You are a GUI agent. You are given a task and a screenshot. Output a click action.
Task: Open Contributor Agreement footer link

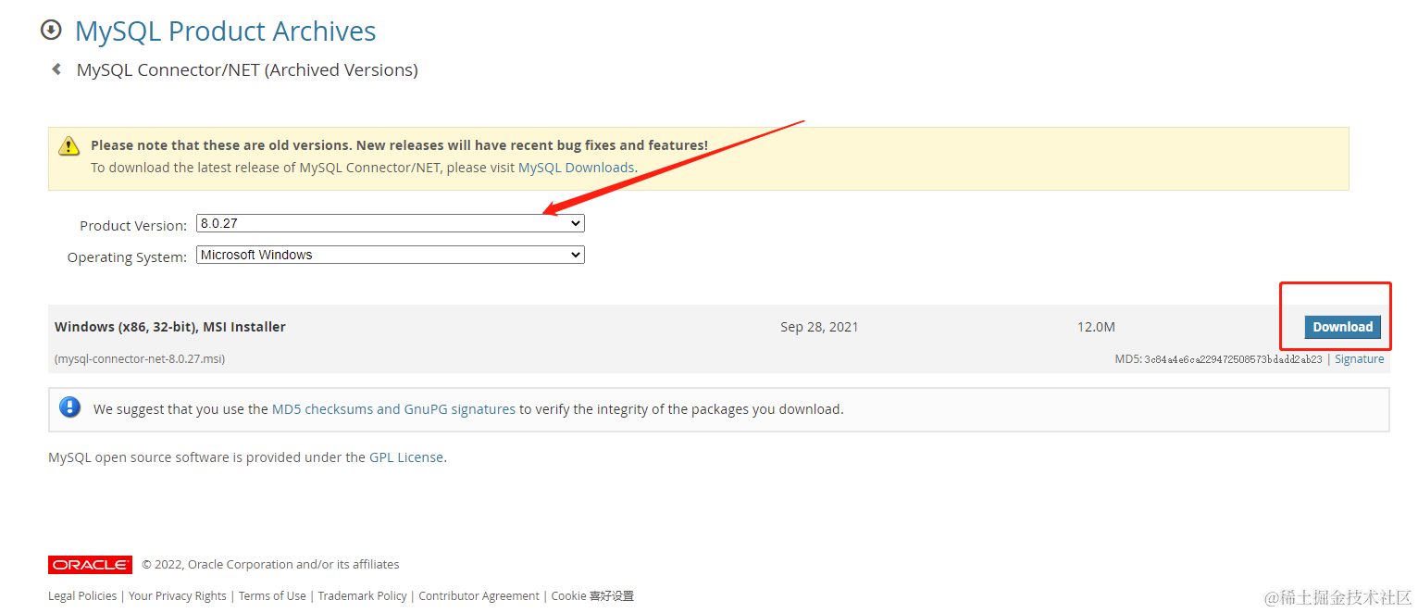coord(479,596)
